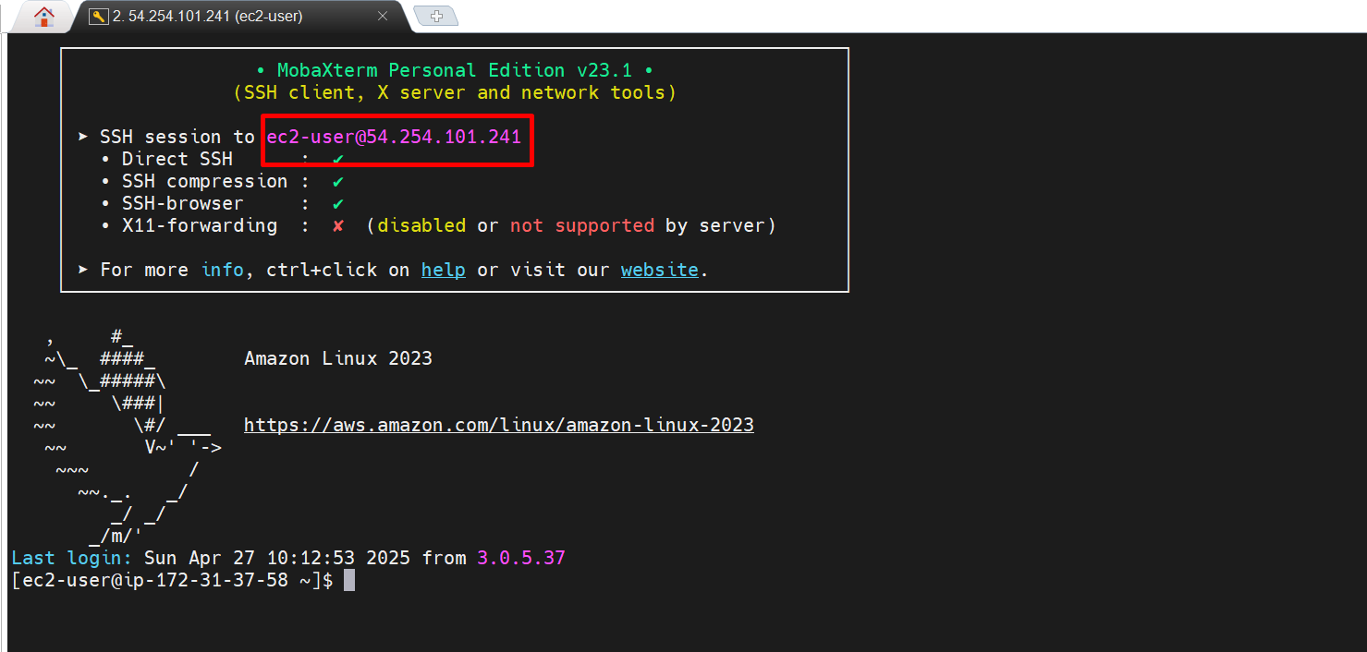
Task: Click the 'X11-forwarding' status line
Action: point(438,225)
